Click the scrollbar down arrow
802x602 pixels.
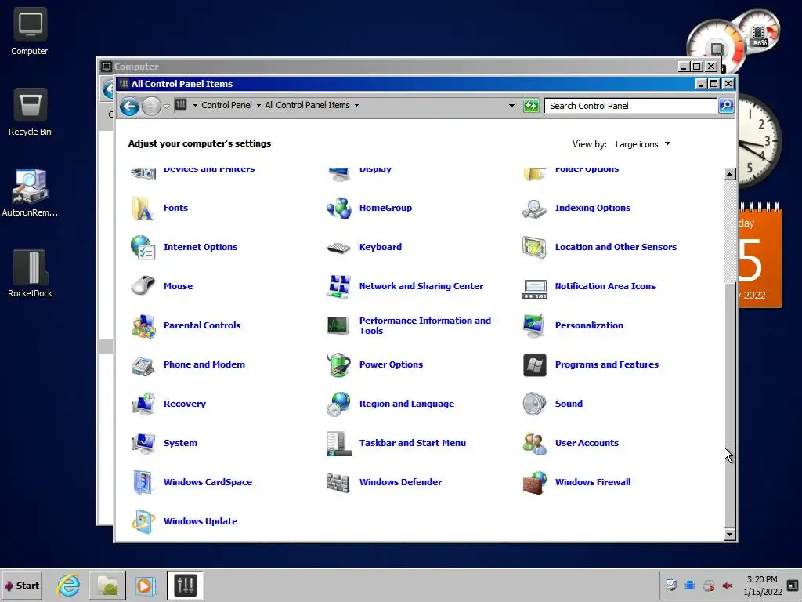coord(730,535)
